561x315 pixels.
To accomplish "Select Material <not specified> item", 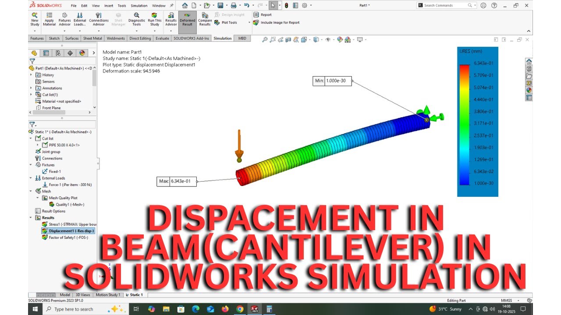I will click(58, 101).
